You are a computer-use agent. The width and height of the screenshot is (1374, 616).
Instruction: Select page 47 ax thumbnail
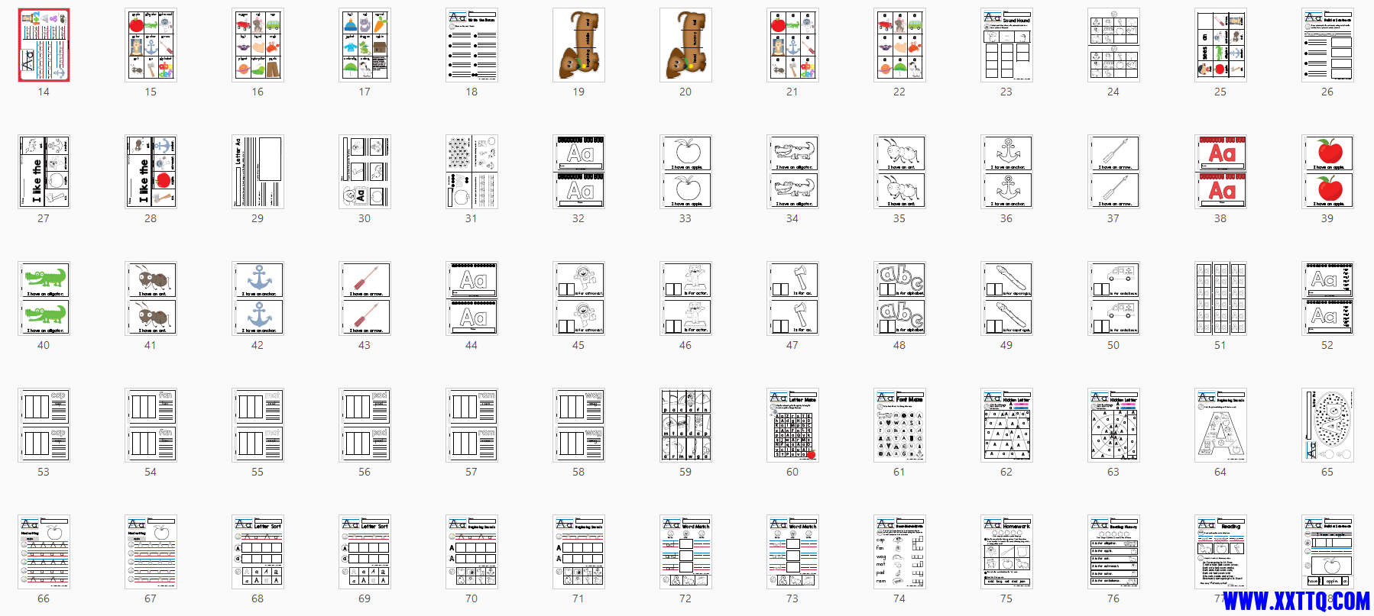792,298
